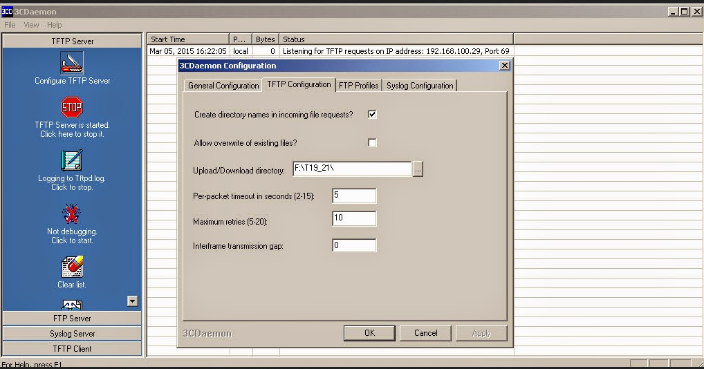Expand the FTP Server panel
The height and width of the screenshot is (369, 704).
(72, 319)
